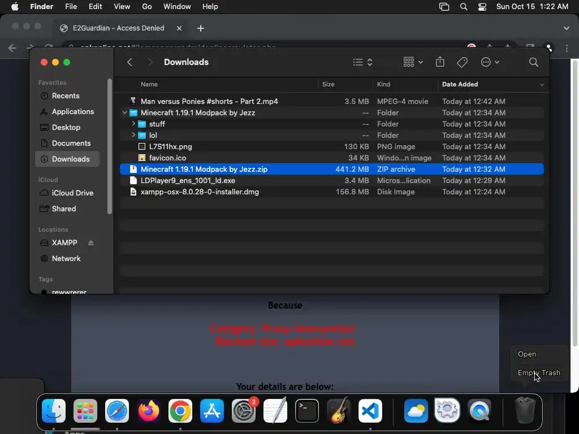Click the Apple menu logo
The width and height of the screenshot is (579, 434).
coord(15,7)
